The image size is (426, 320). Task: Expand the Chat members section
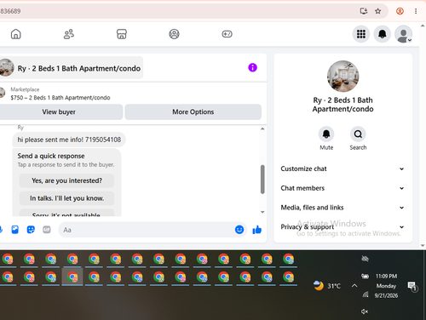[343, 188]
